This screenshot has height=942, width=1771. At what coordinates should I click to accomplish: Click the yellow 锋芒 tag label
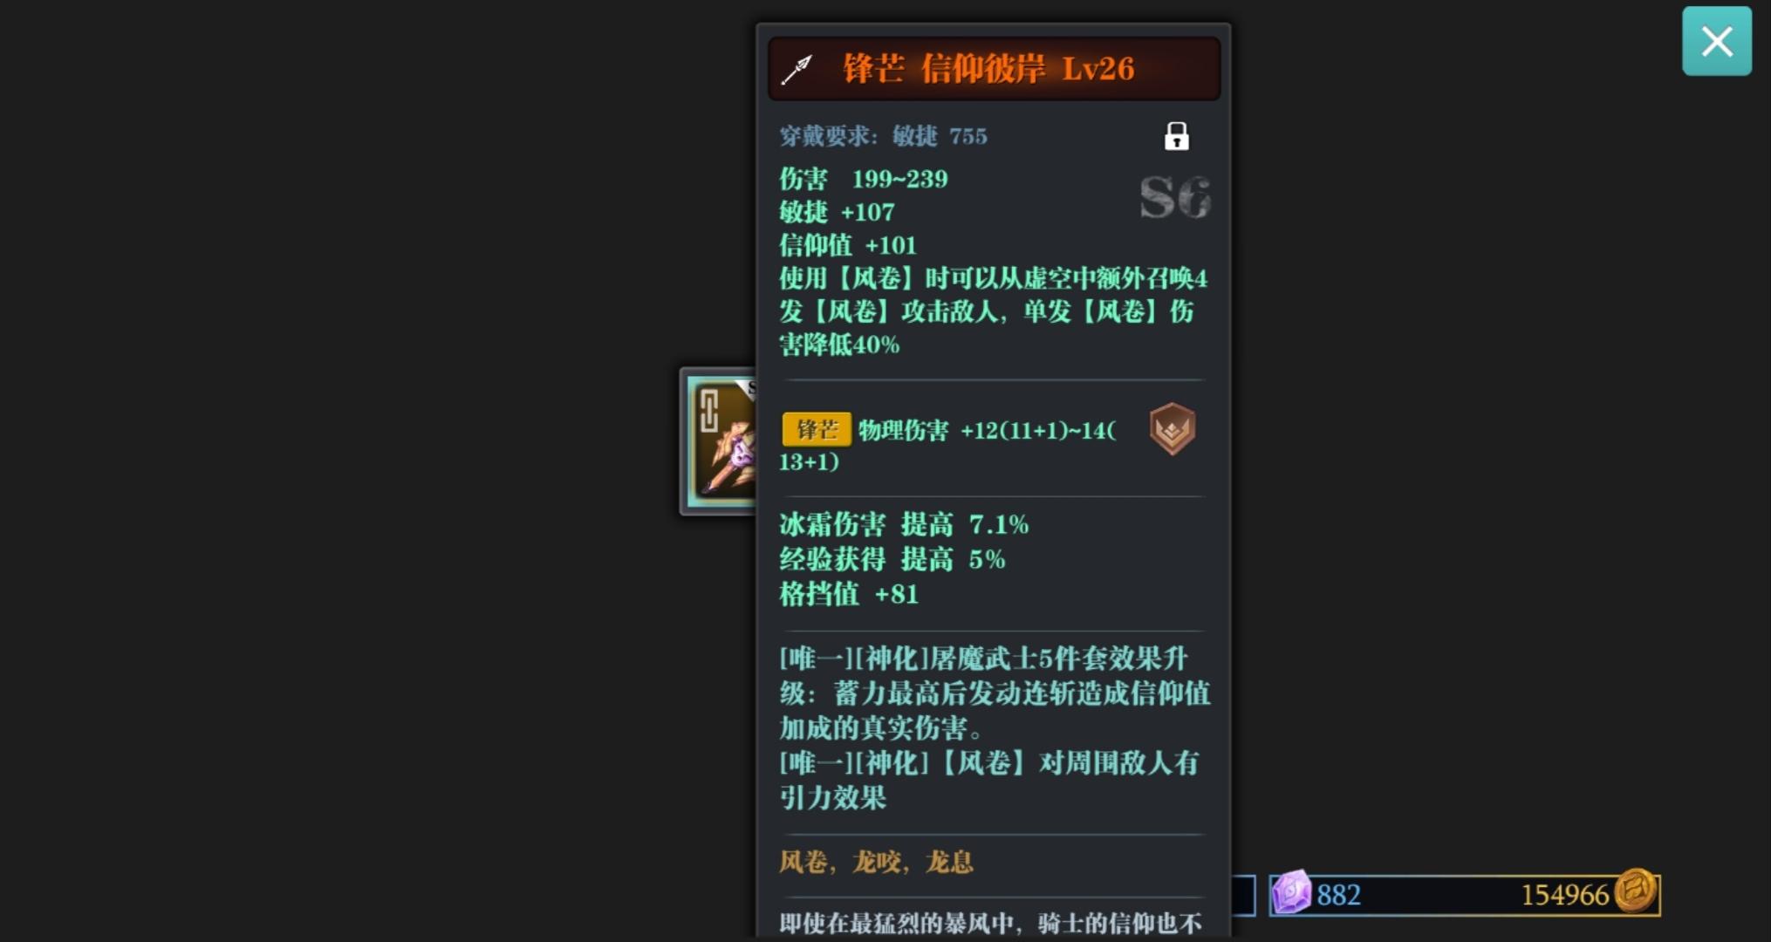coord(816,429)
